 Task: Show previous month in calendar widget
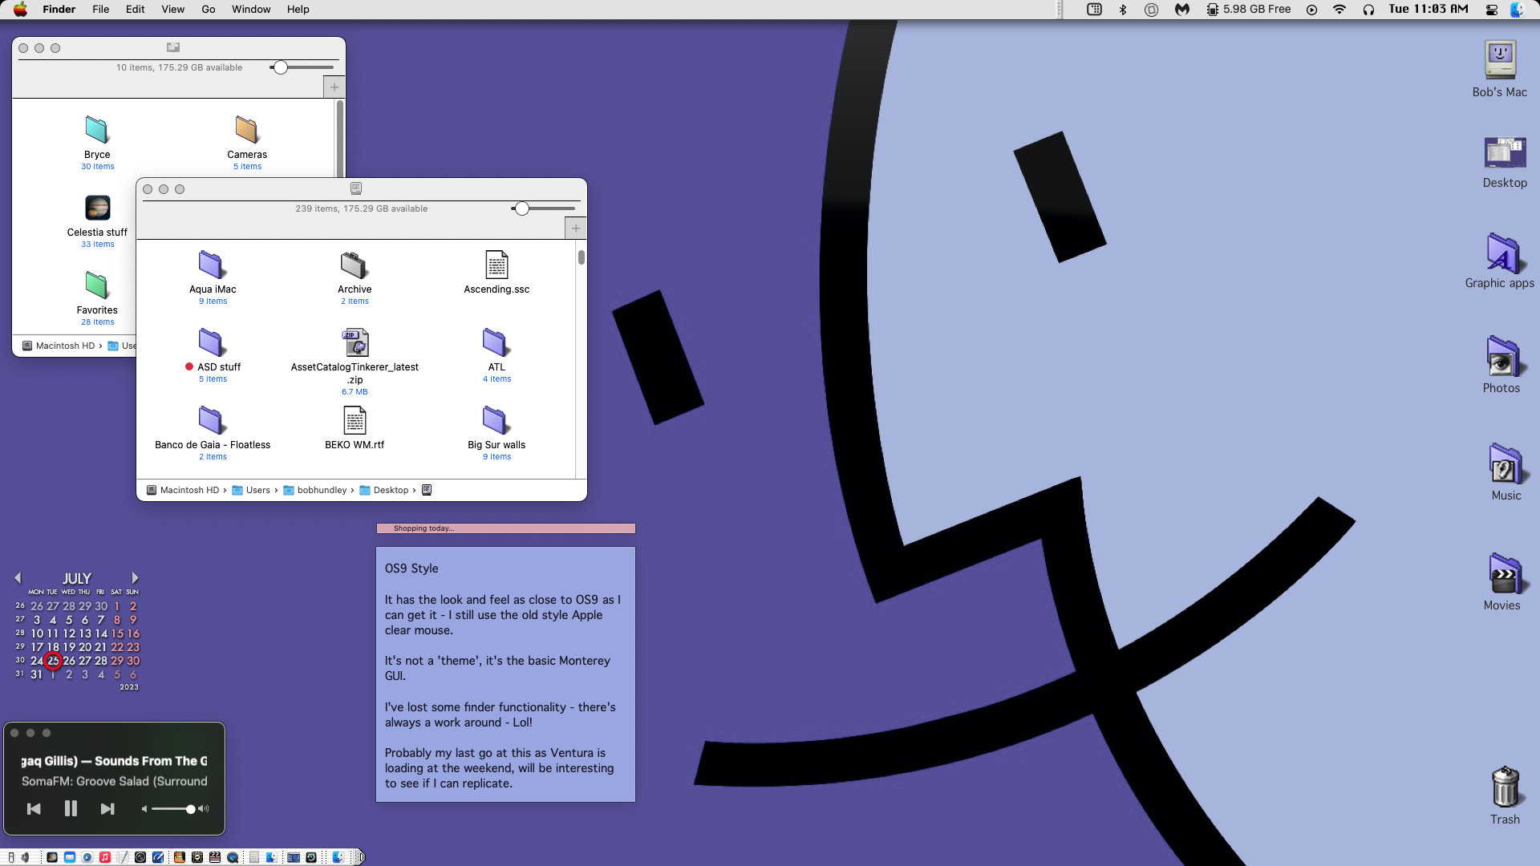pyautogui.click(x=18, y=578)
